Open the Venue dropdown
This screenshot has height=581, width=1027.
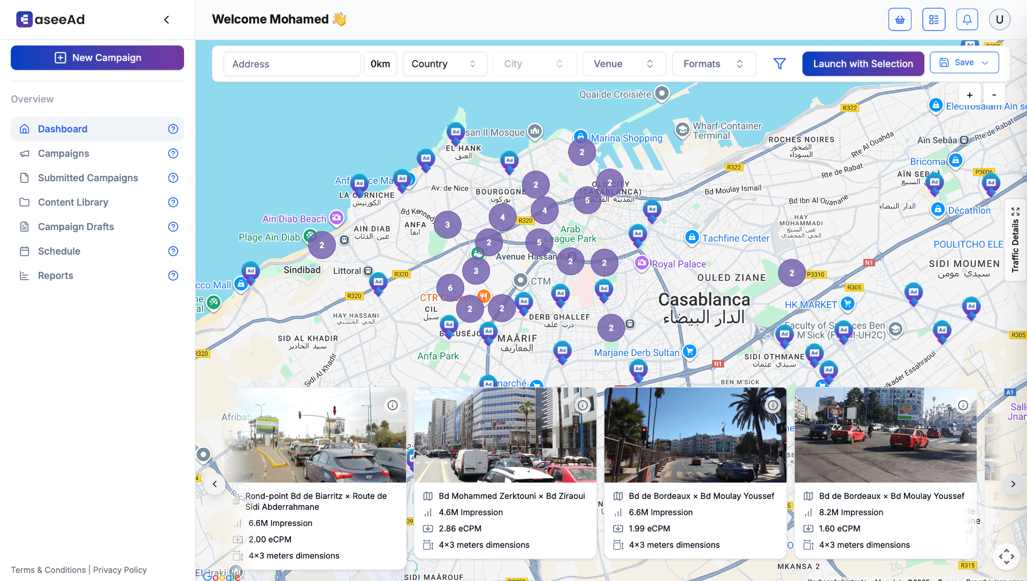click(x=624, y=64)
